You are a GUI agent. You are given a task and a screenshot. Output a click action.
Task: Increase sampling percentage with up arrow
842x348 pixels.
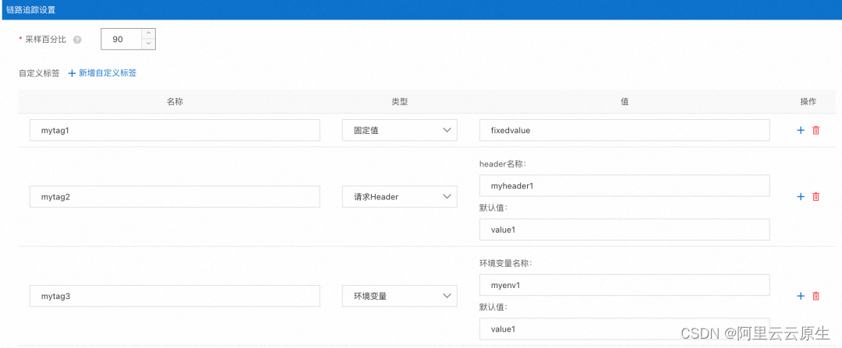point(149,33)
